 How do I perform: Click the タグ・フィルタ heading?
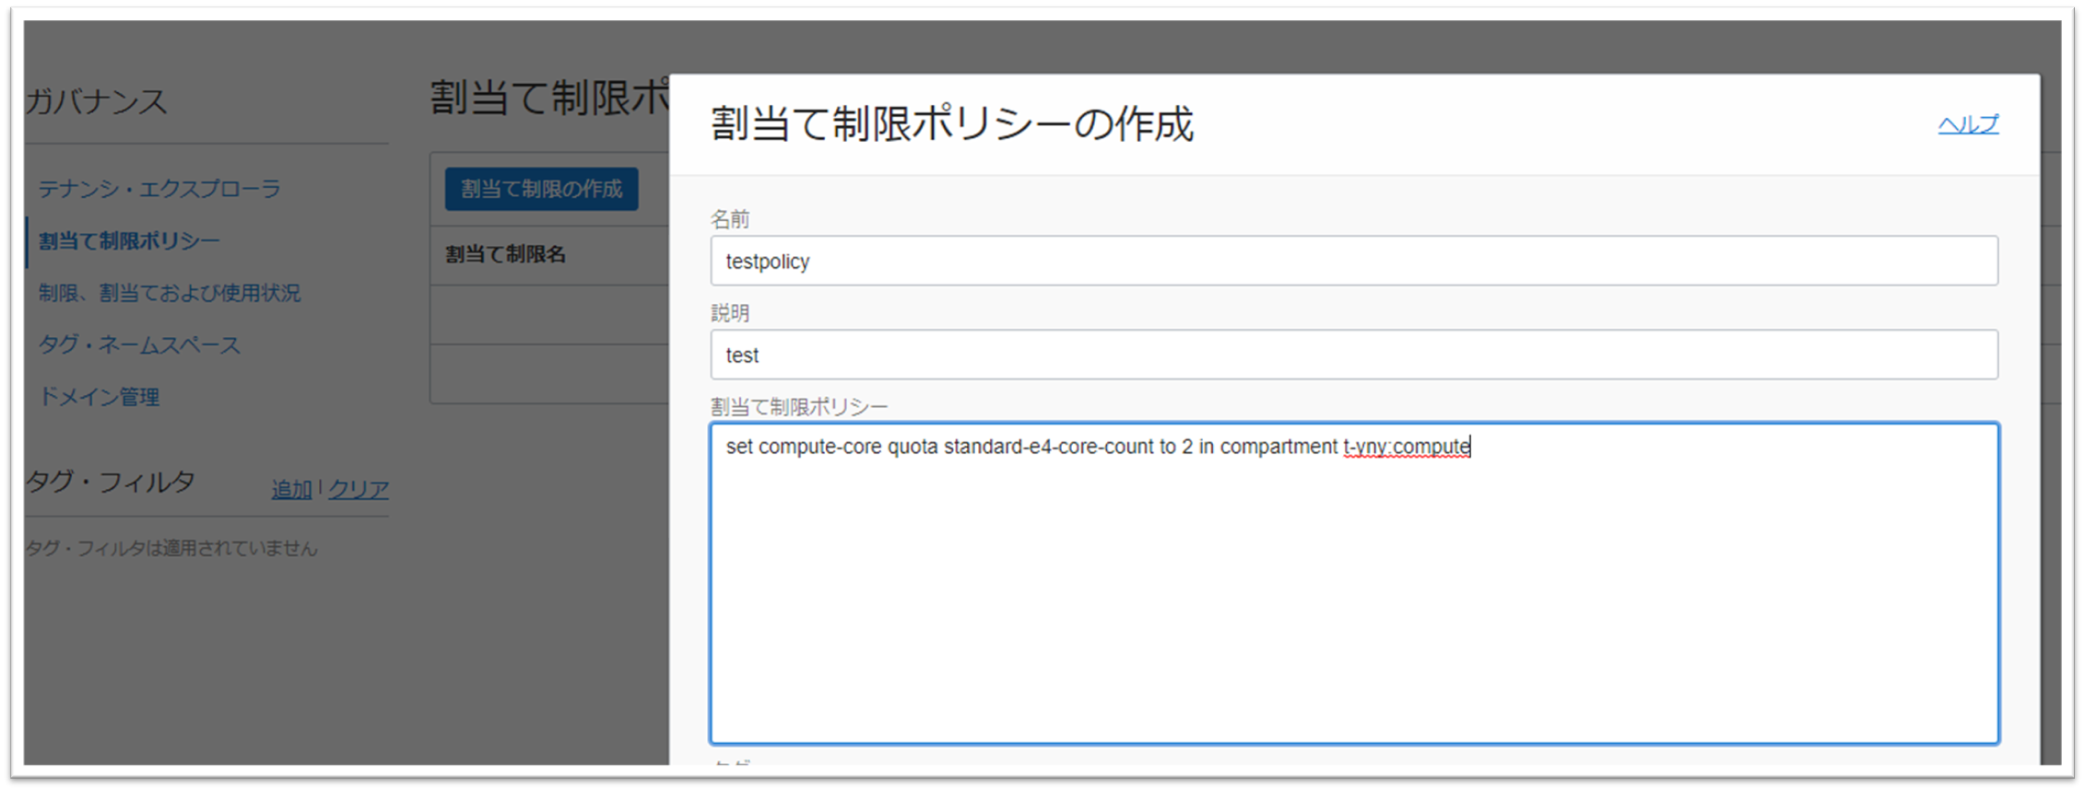pyautogui.click(x=111, y=482)
